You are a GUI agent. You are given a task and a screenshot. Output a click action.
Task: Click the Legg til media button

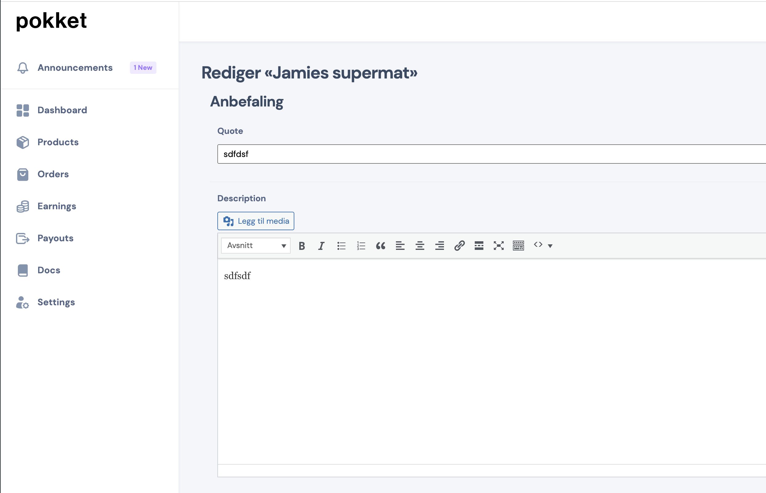tap(256, 221)
